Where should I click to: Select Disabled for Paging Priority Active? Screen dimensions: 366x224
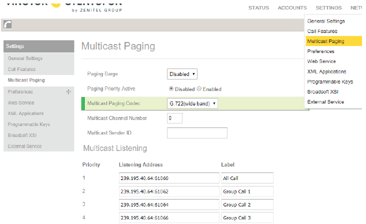click(171, 89)
